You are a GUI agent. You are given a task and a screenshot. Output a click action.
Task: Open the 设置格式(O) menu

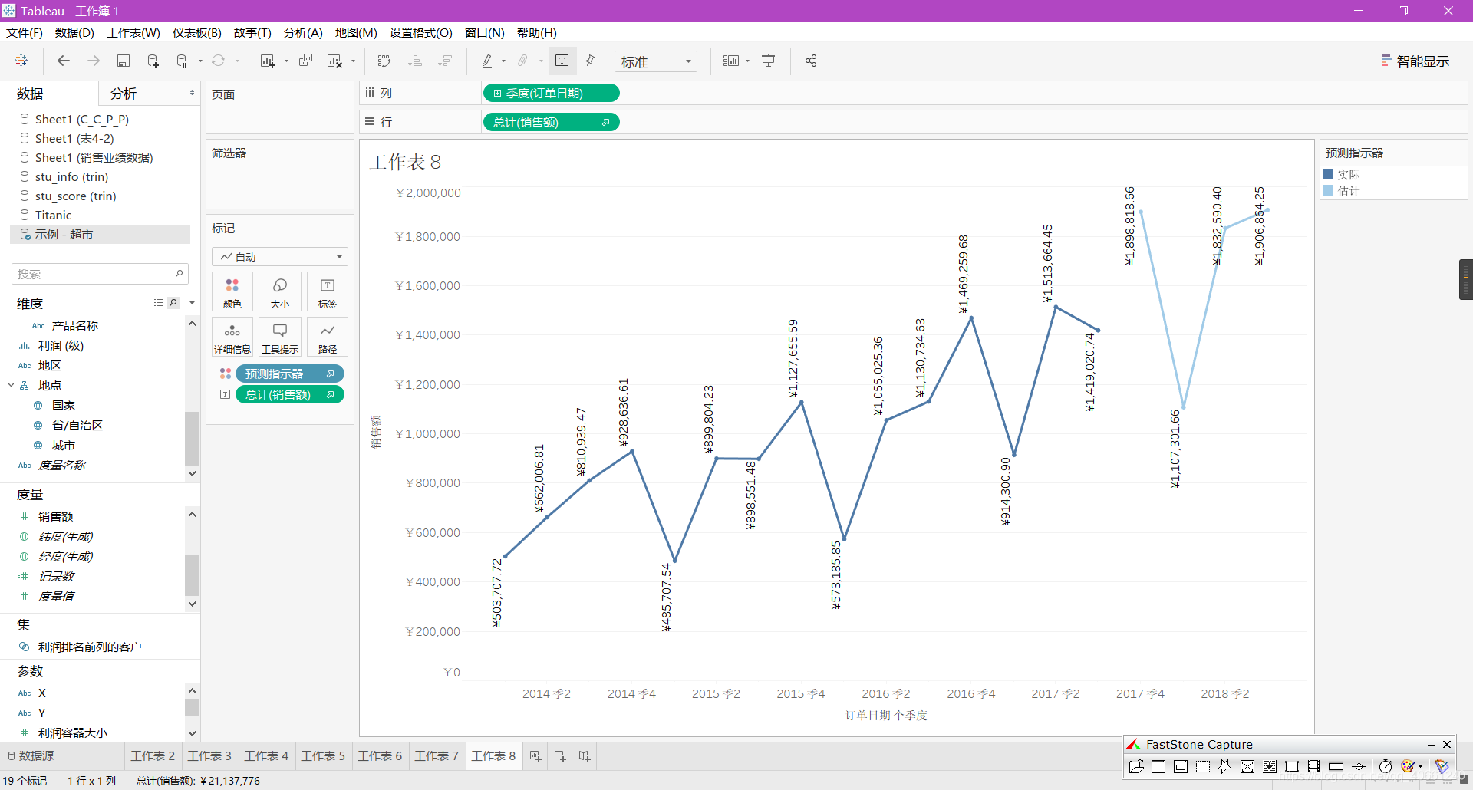click(x=421, y=32)
